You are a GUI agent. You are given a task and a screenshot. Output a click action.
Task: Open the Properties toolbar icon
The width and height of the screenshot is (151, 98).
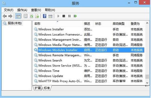tap(26, 16)
